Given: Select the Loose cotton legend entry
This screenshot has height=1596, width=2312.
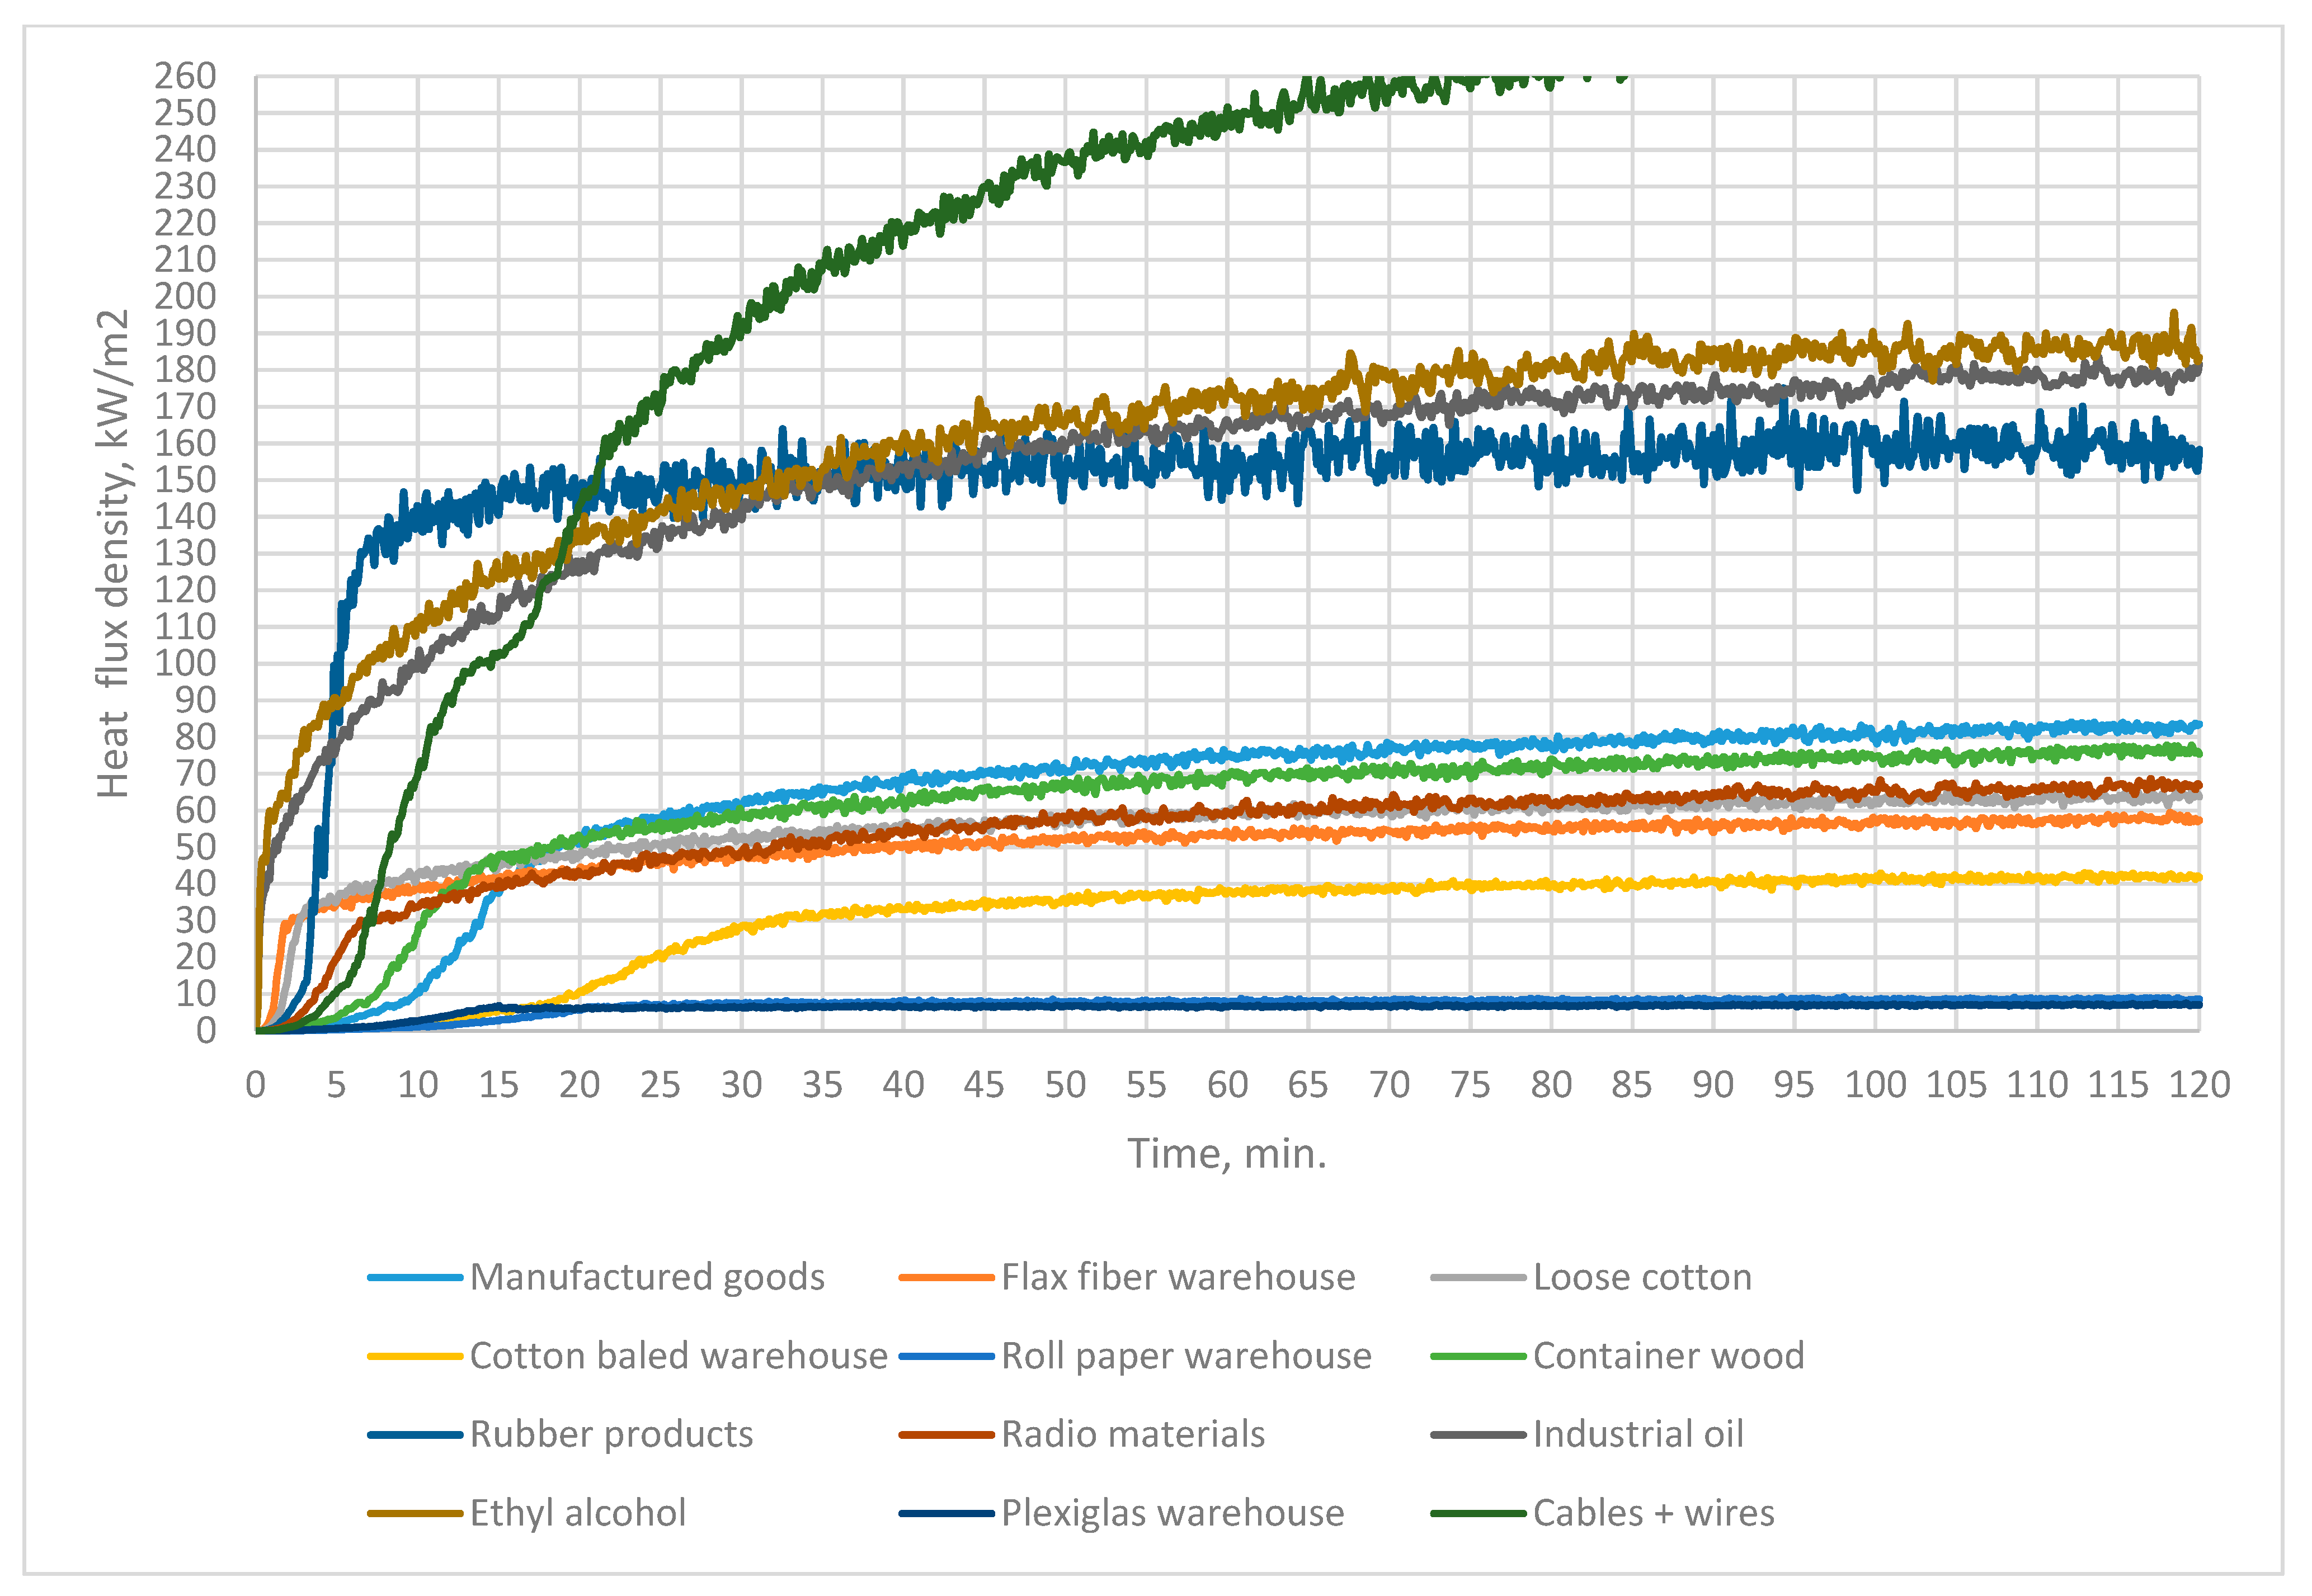Looking at the screenshot, I should pyautogui.click(x=1642, y=1277).
